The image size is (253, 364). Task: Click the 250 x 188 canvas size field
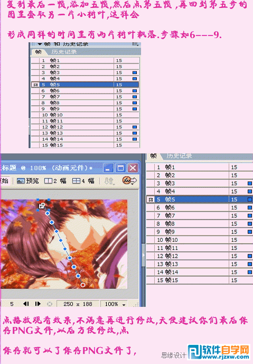point(78,304)
